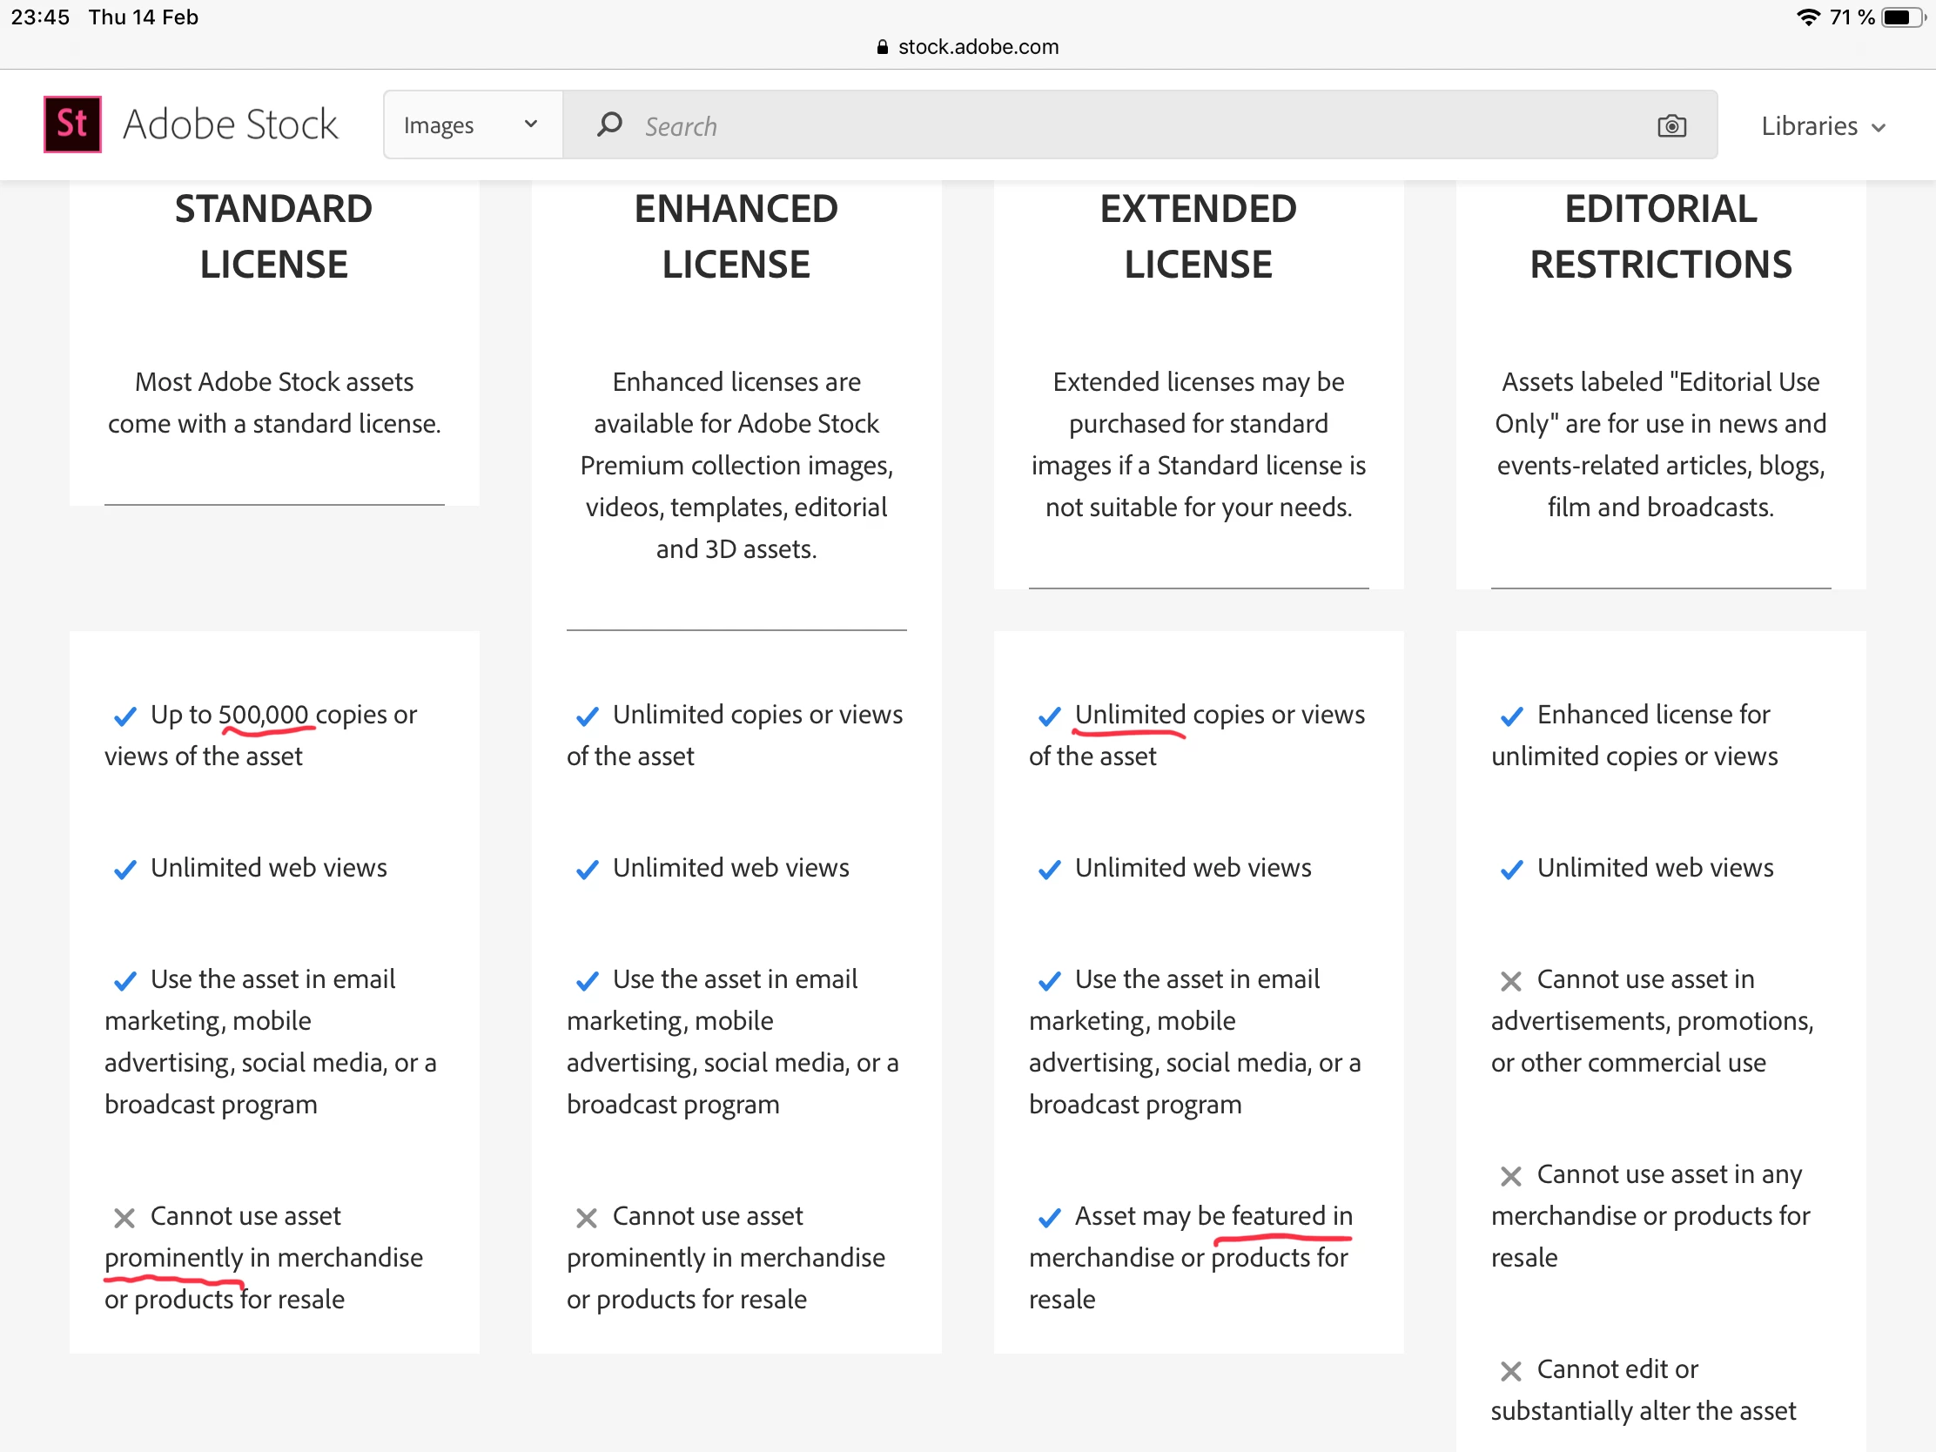The image size is (1936, 1452).
Task: Open visual search with the camera icon
Action: [1670, 126]
